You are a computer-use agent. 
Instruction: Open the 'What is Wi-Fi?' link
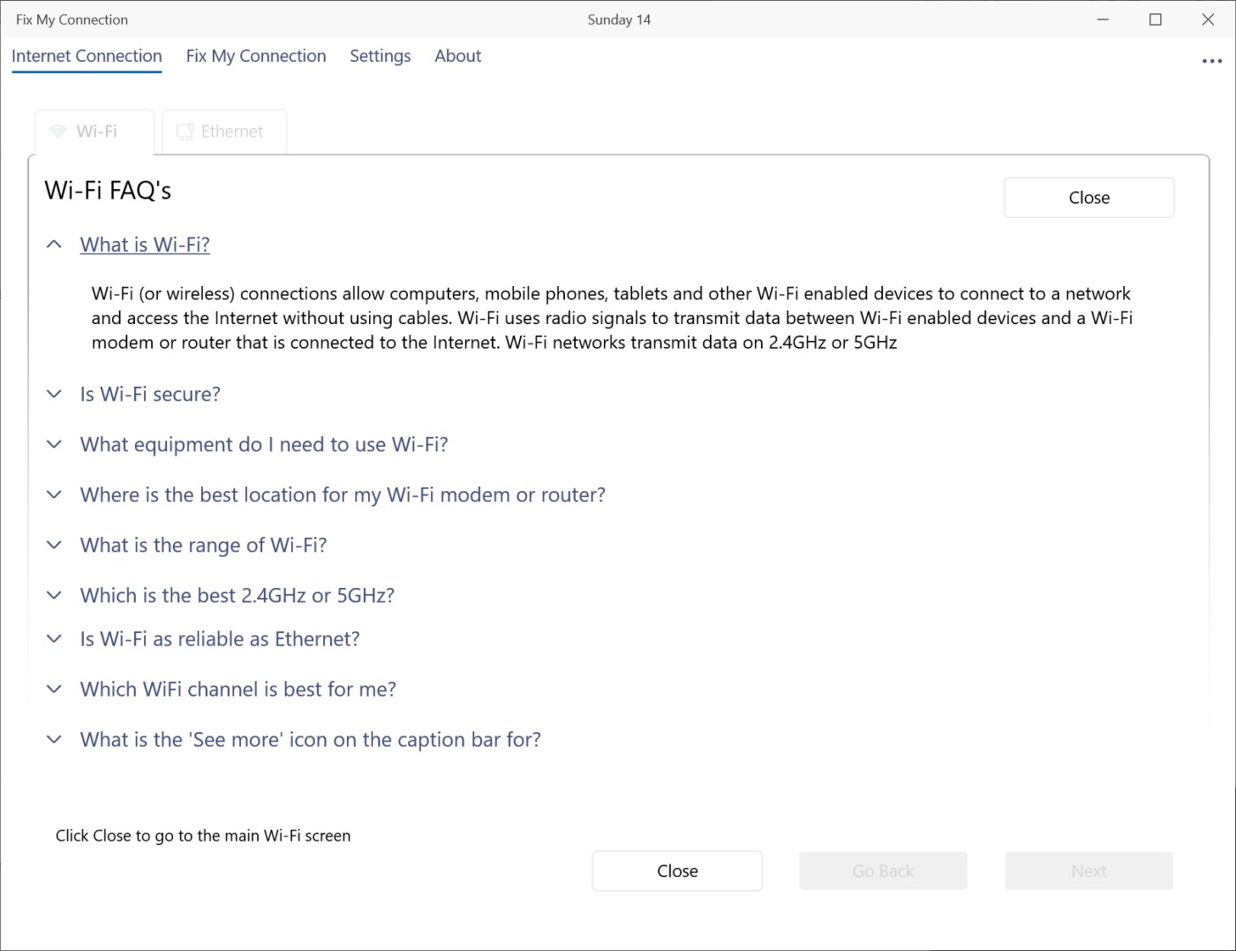click(145, 245)
